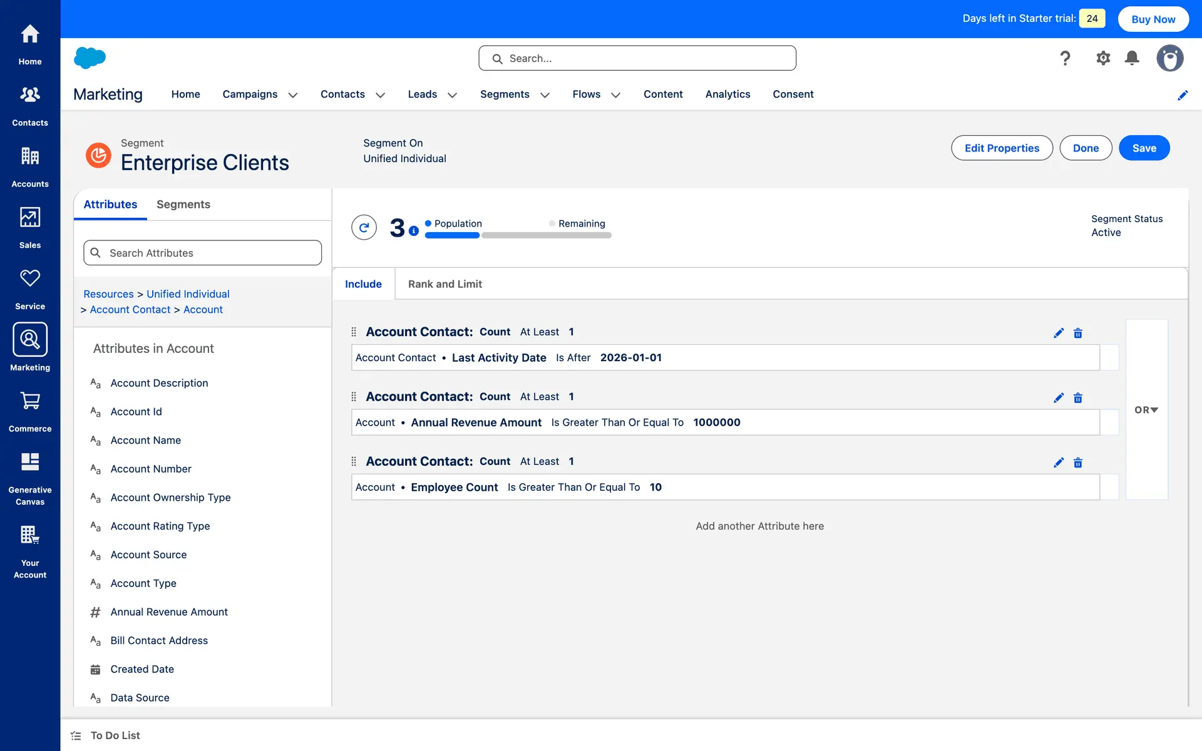Edit the Last Activity Date rule
The width and height of the screenshot is (1202, 751).
point(1058,333)
